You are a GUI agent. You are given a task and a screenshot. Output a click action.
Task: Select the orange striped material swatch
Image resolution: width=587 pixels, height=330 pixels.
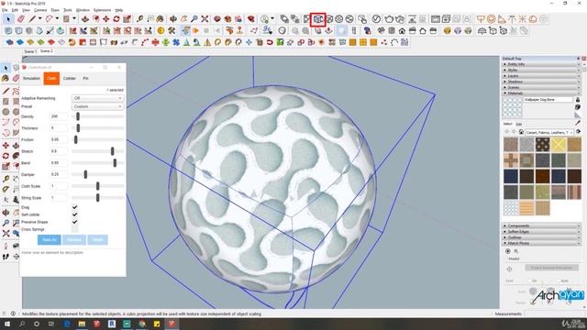[x=526, y=208]
